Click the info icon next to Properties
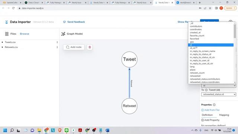The height and width of the screenshot is (134, 238). [x=214, y=105]
